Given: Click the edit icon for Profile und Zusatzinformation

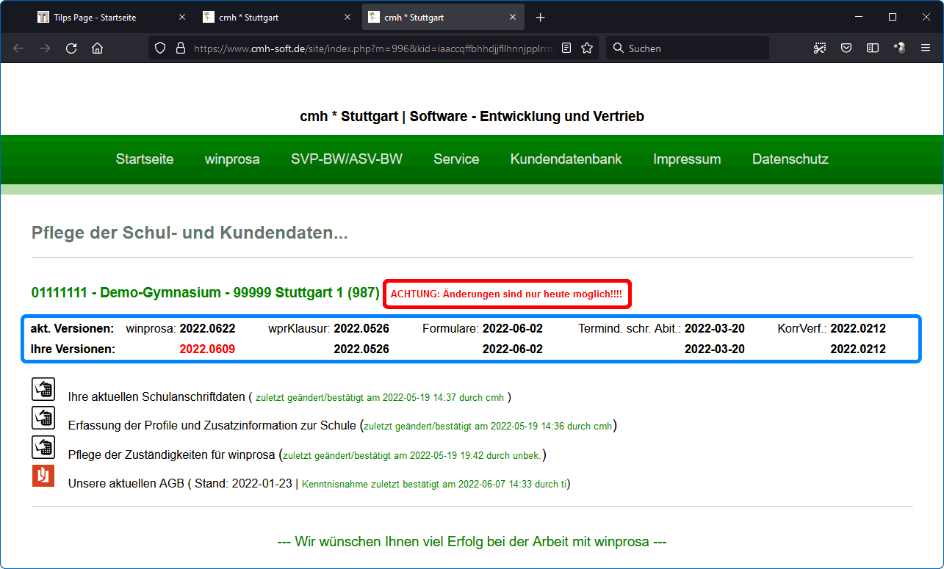Looking at the screenshot, I should pyautogui.click(x=43, y=418).
